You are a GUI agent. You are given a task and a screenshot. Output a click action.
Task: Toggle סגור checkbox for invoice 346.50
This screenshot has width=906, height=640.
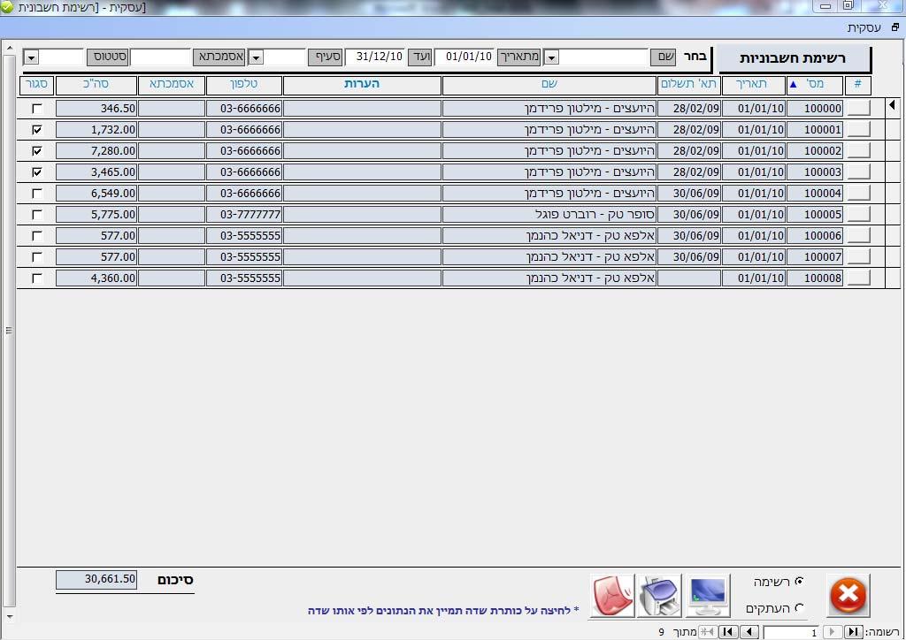37,108
